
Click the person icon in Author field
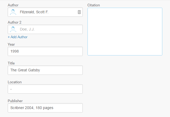[13, 12]
